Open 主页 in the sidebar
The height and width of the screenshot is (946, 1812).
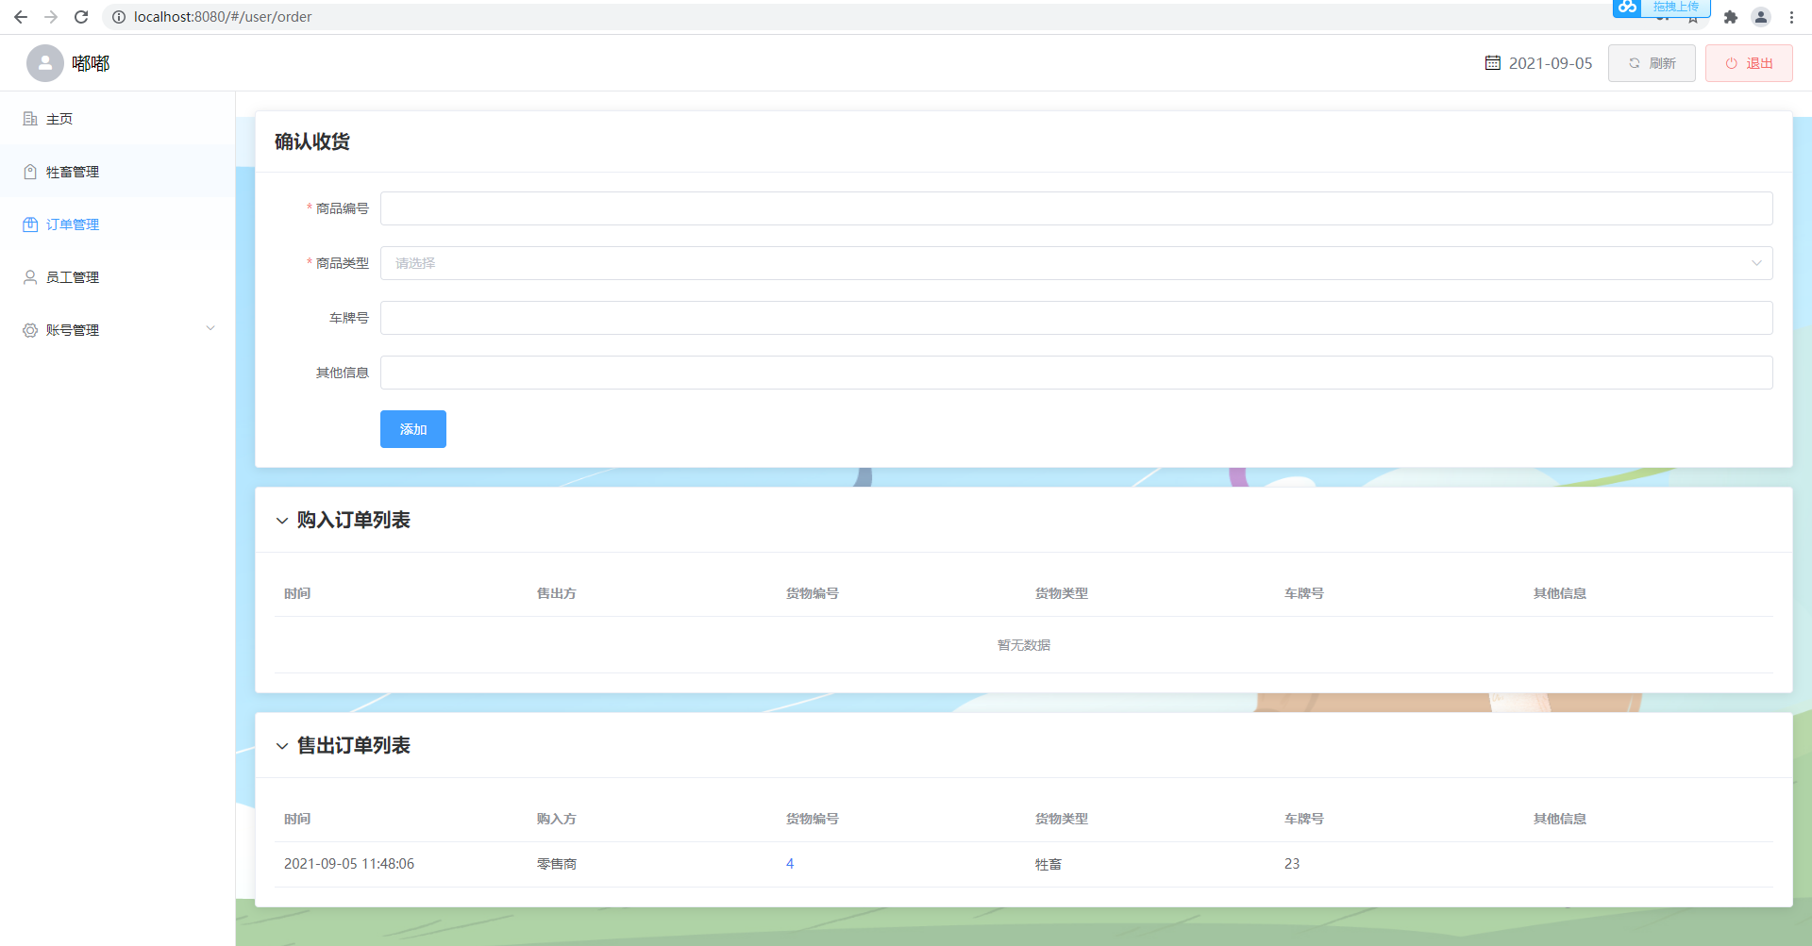[x=118, y=119]
